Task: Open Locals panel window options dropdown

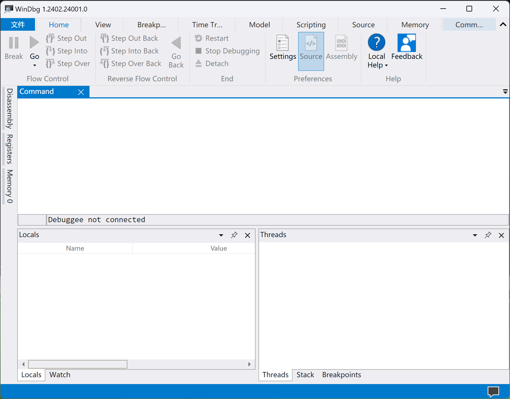Action: pos(221,235)
